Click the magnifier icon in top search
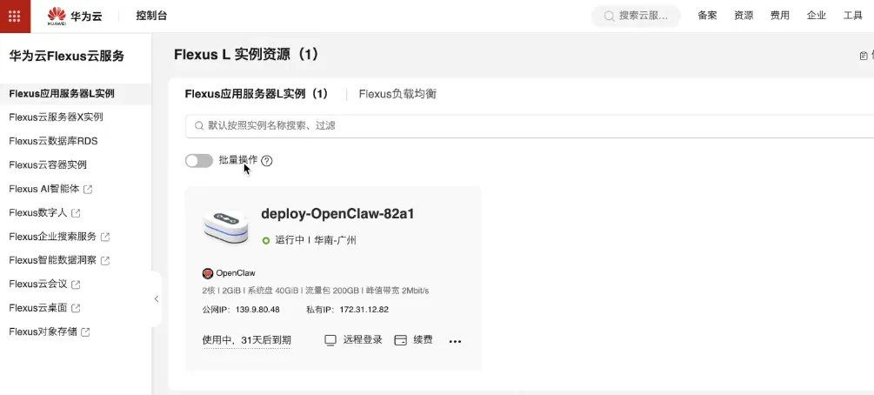Viewport: 874px width, 395px height. click(610, 17)
